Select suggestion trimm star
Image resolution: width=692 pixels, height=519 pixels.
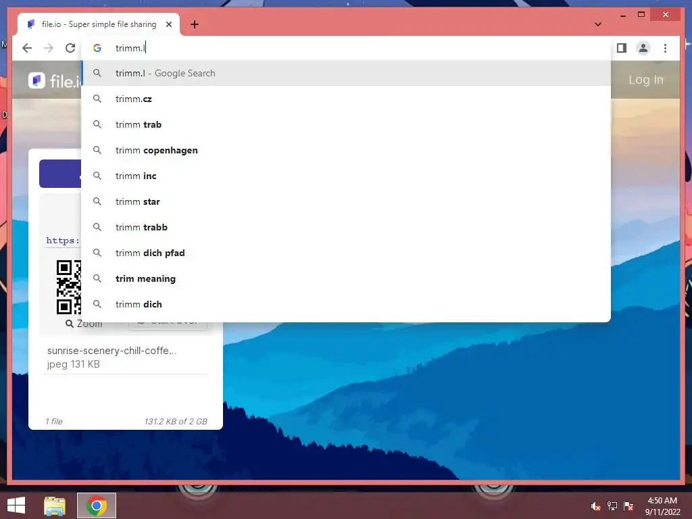pos(347,201)
